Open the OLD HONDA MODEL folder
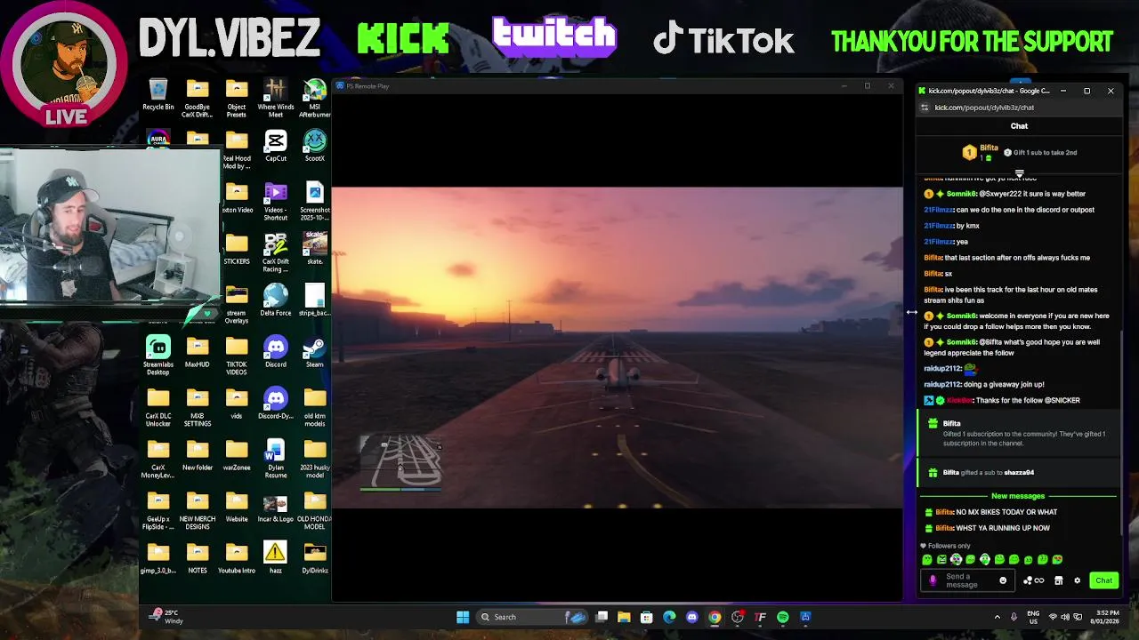This screenshot has width=1139, height=640. tap(315, 510)
